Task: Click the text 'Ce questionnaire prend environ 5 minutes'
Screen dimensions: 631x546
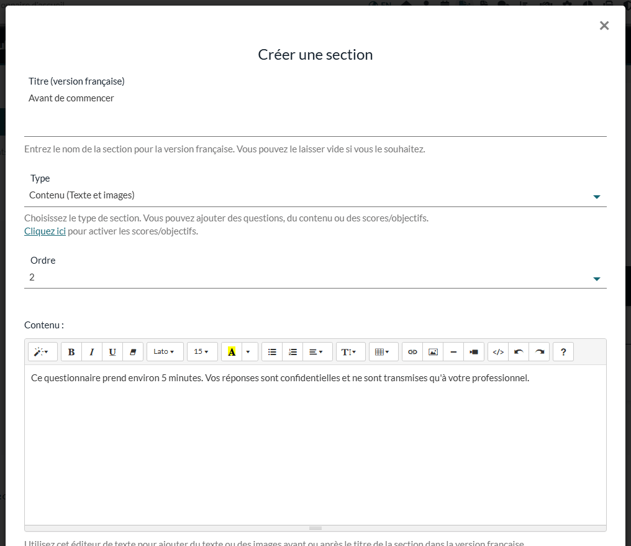Action: [x=117, y=378]
